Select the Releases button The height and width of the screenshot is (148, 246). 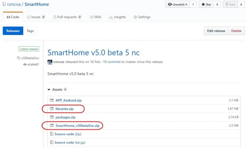click(x=13, y=31)
